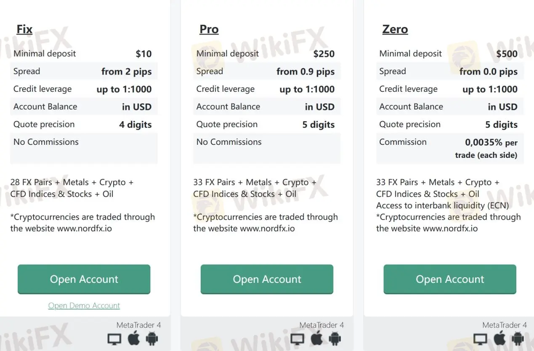The image size is (534, 351).
Task: Click the Apple icon under Pro account
Action: click(x=317, y=338)
